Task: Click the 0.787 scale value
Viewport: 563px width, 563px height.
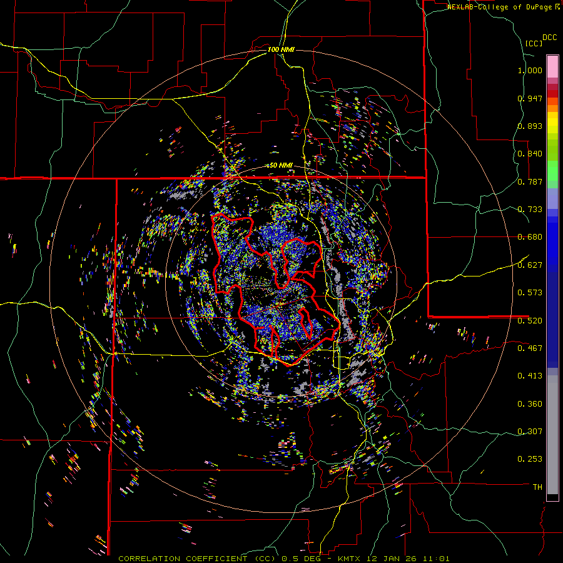Action: [x=530, y=181]
